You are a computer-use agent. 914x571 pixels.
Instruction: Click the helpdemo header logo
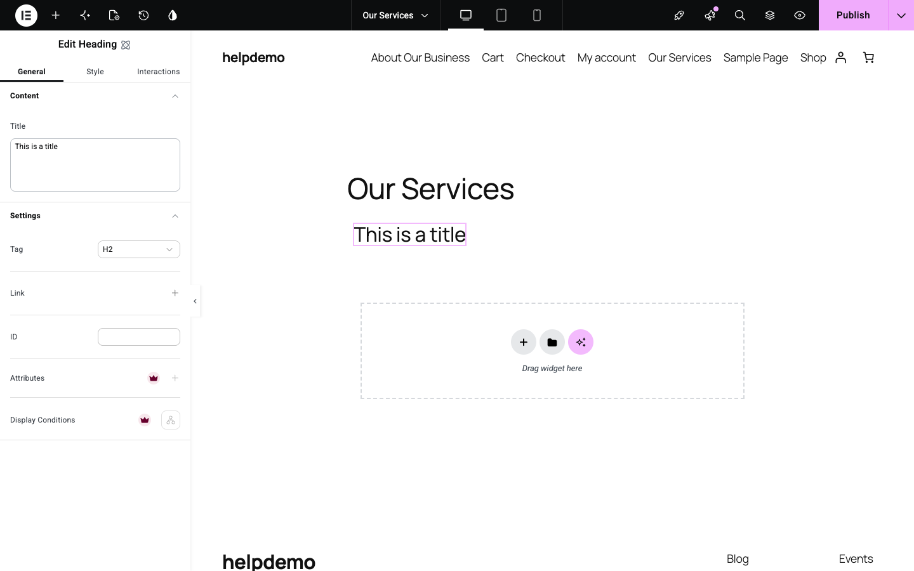pos(253,58)
